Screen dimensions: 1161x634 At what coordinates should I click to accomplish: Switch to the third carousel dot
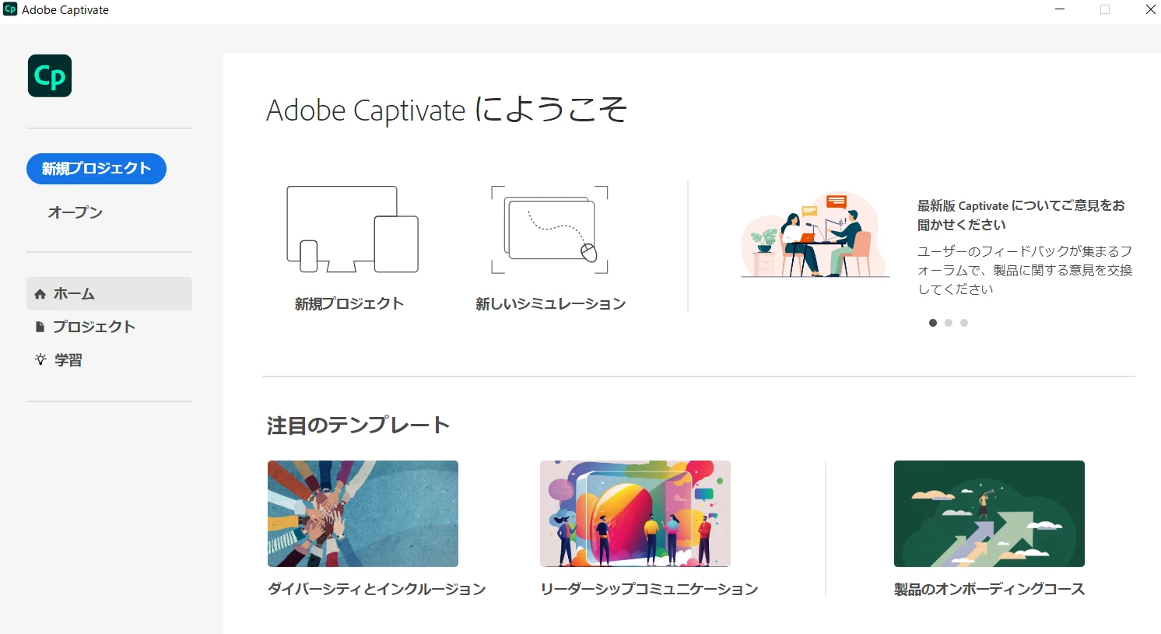click(x=964, y=323)
